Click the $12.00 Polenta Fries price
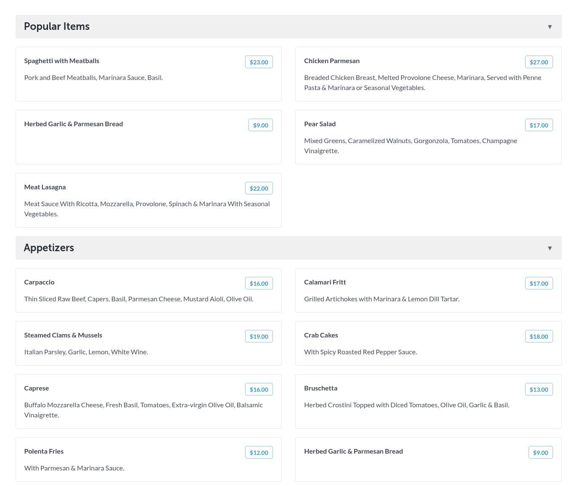This screenshot has height=486, width=577. tap(259, 453)
